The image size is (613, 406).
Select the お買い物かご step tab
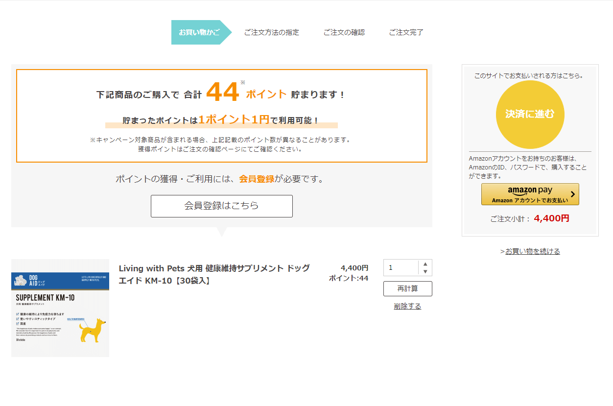pyautogui.click(x=199, y=32)
